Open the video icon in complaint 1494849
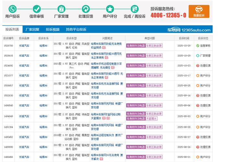 click(108, 118)
